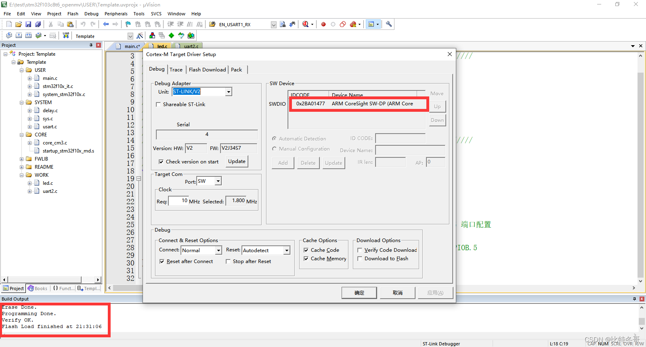Toggle the Cache Memory checkbox
The image size is (646, 347).
306,259
